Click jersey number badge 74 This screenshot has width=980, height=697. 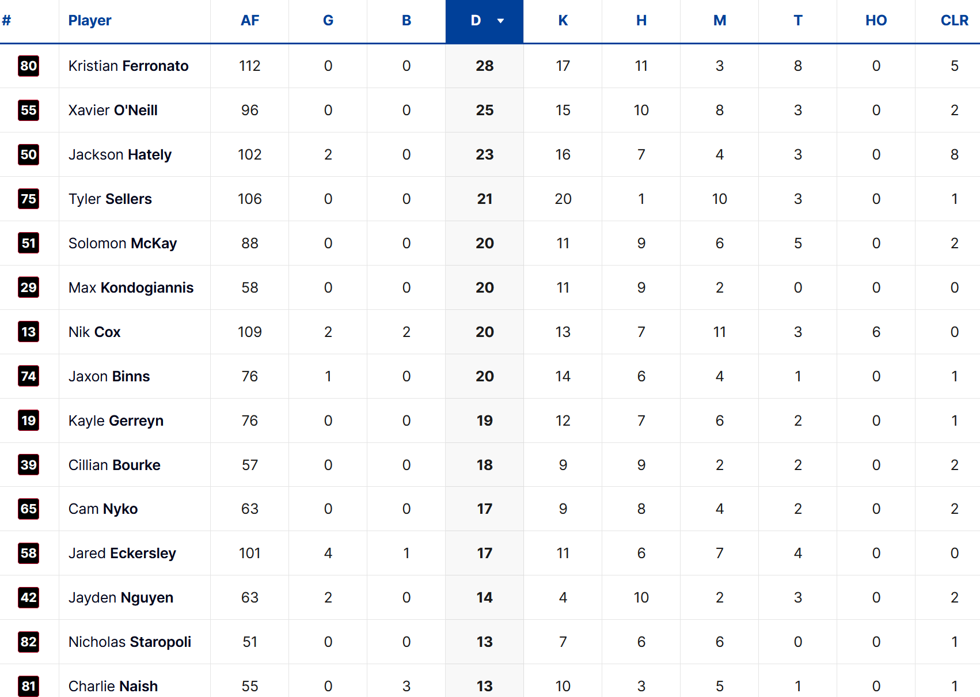click(x=28, y=376)
